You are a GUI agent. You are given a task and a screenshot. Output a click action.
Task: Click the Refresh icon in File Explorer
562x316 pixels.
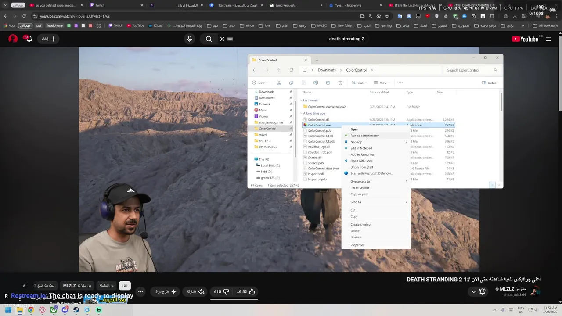pyautogui.click(x=291, y=70)
